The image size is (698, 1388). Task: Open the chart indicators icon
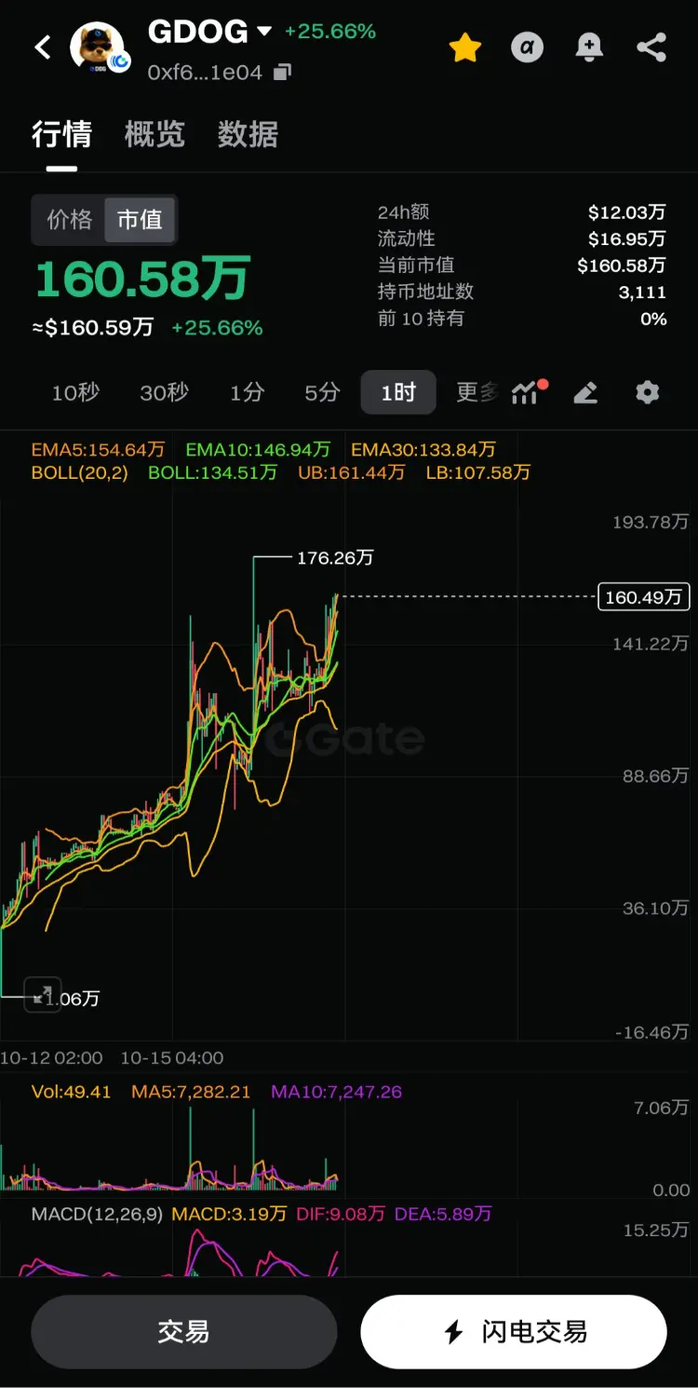pos(528,392)
